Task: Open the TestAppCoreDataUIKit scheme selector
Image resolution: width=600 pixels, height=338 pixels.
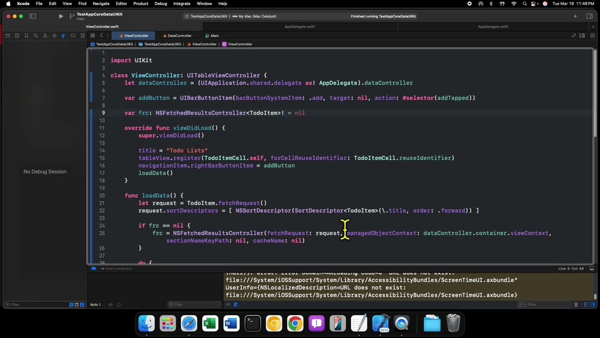Action: click(206, 16)
